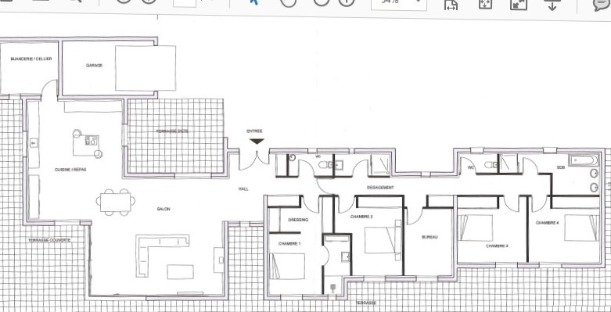This screenshot has height=312, width=611.
Task: Click the CHAMBRE 4 label
Action: point(547,223)
